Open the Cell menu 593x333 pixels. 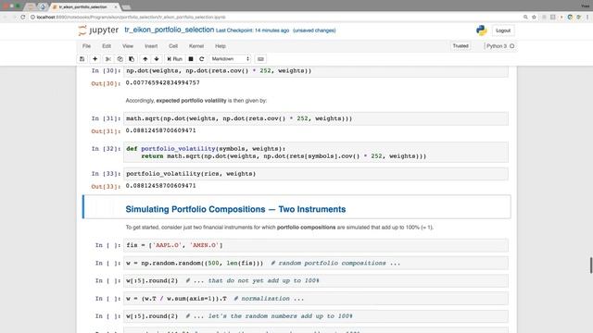tap(173, 46)
